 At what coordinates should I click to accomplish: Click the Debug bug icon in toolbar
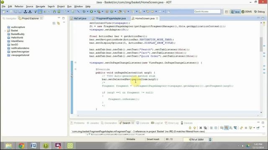click(x=84, y=12)
